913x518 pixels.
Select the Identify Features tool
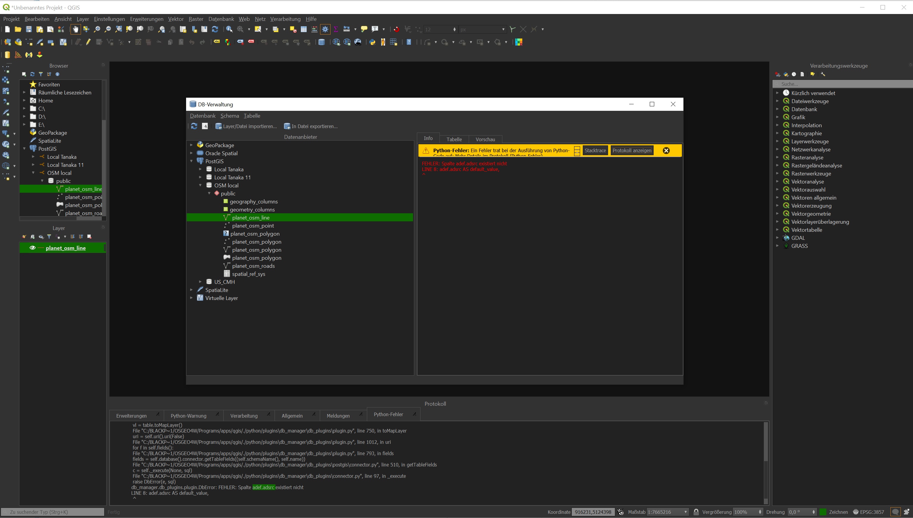(229, 29)
